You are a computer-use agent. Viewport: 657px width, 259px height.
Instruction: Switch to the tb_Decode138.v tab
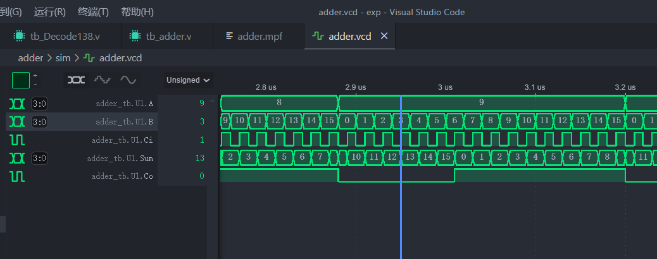[x=65, y=36]
